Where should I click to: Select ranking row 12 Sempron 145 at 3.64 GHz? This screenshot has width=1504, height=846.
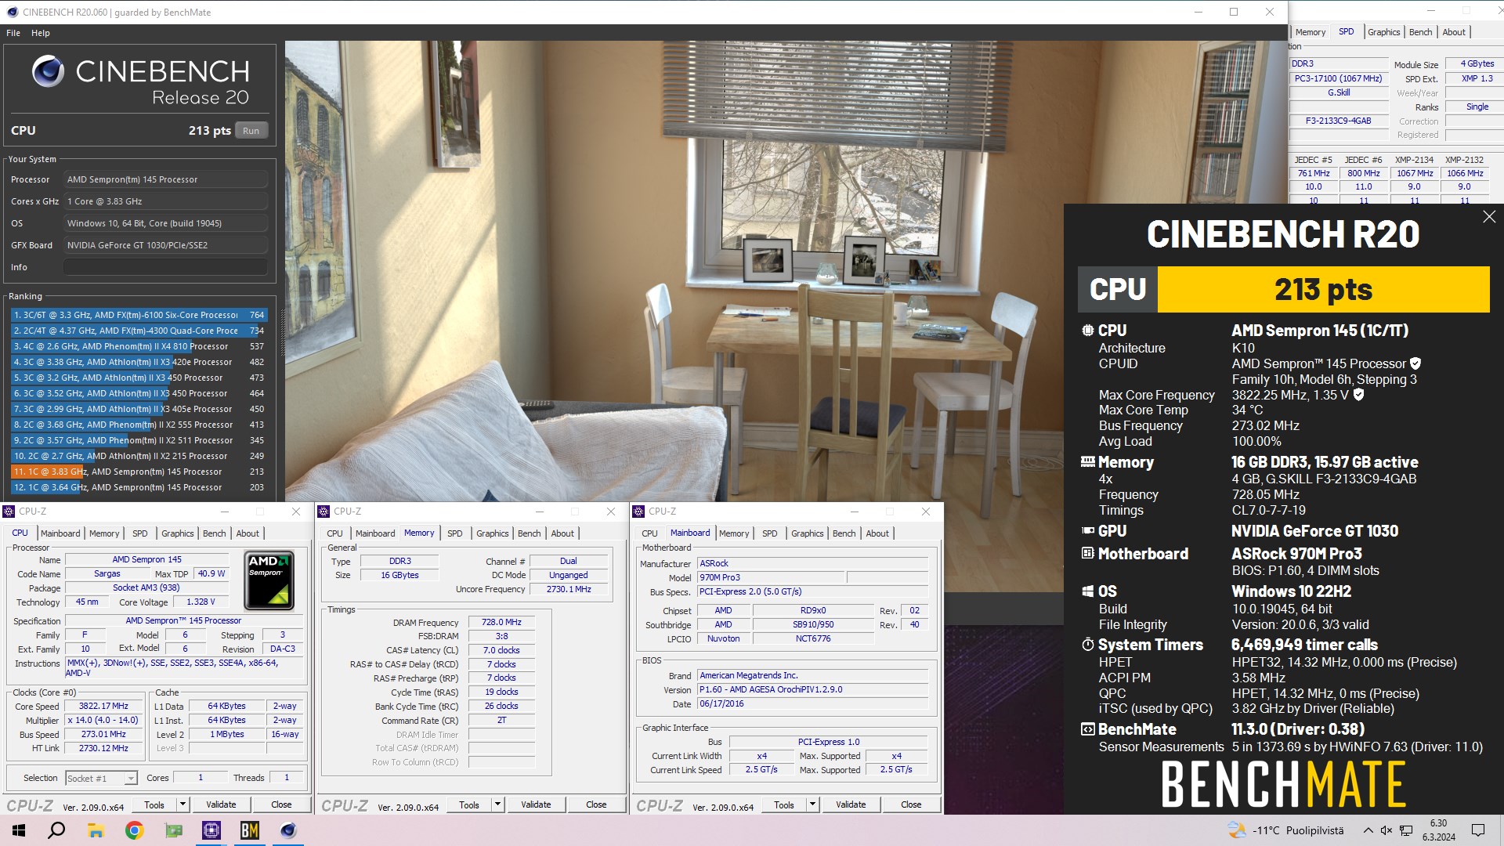pos(139,487)
